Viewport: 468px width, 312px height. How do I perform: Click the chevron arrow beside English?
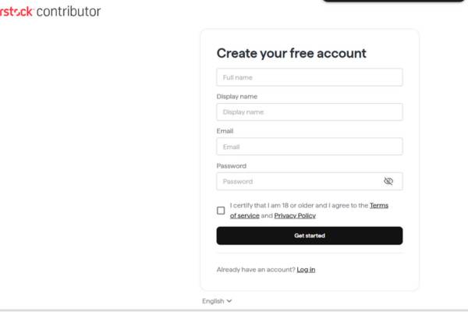click(229, 301)
